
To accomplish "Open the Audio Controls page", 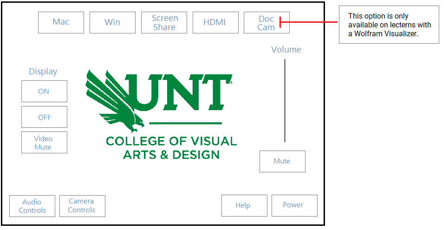I will pyautogui.click(x=32, y=206).
